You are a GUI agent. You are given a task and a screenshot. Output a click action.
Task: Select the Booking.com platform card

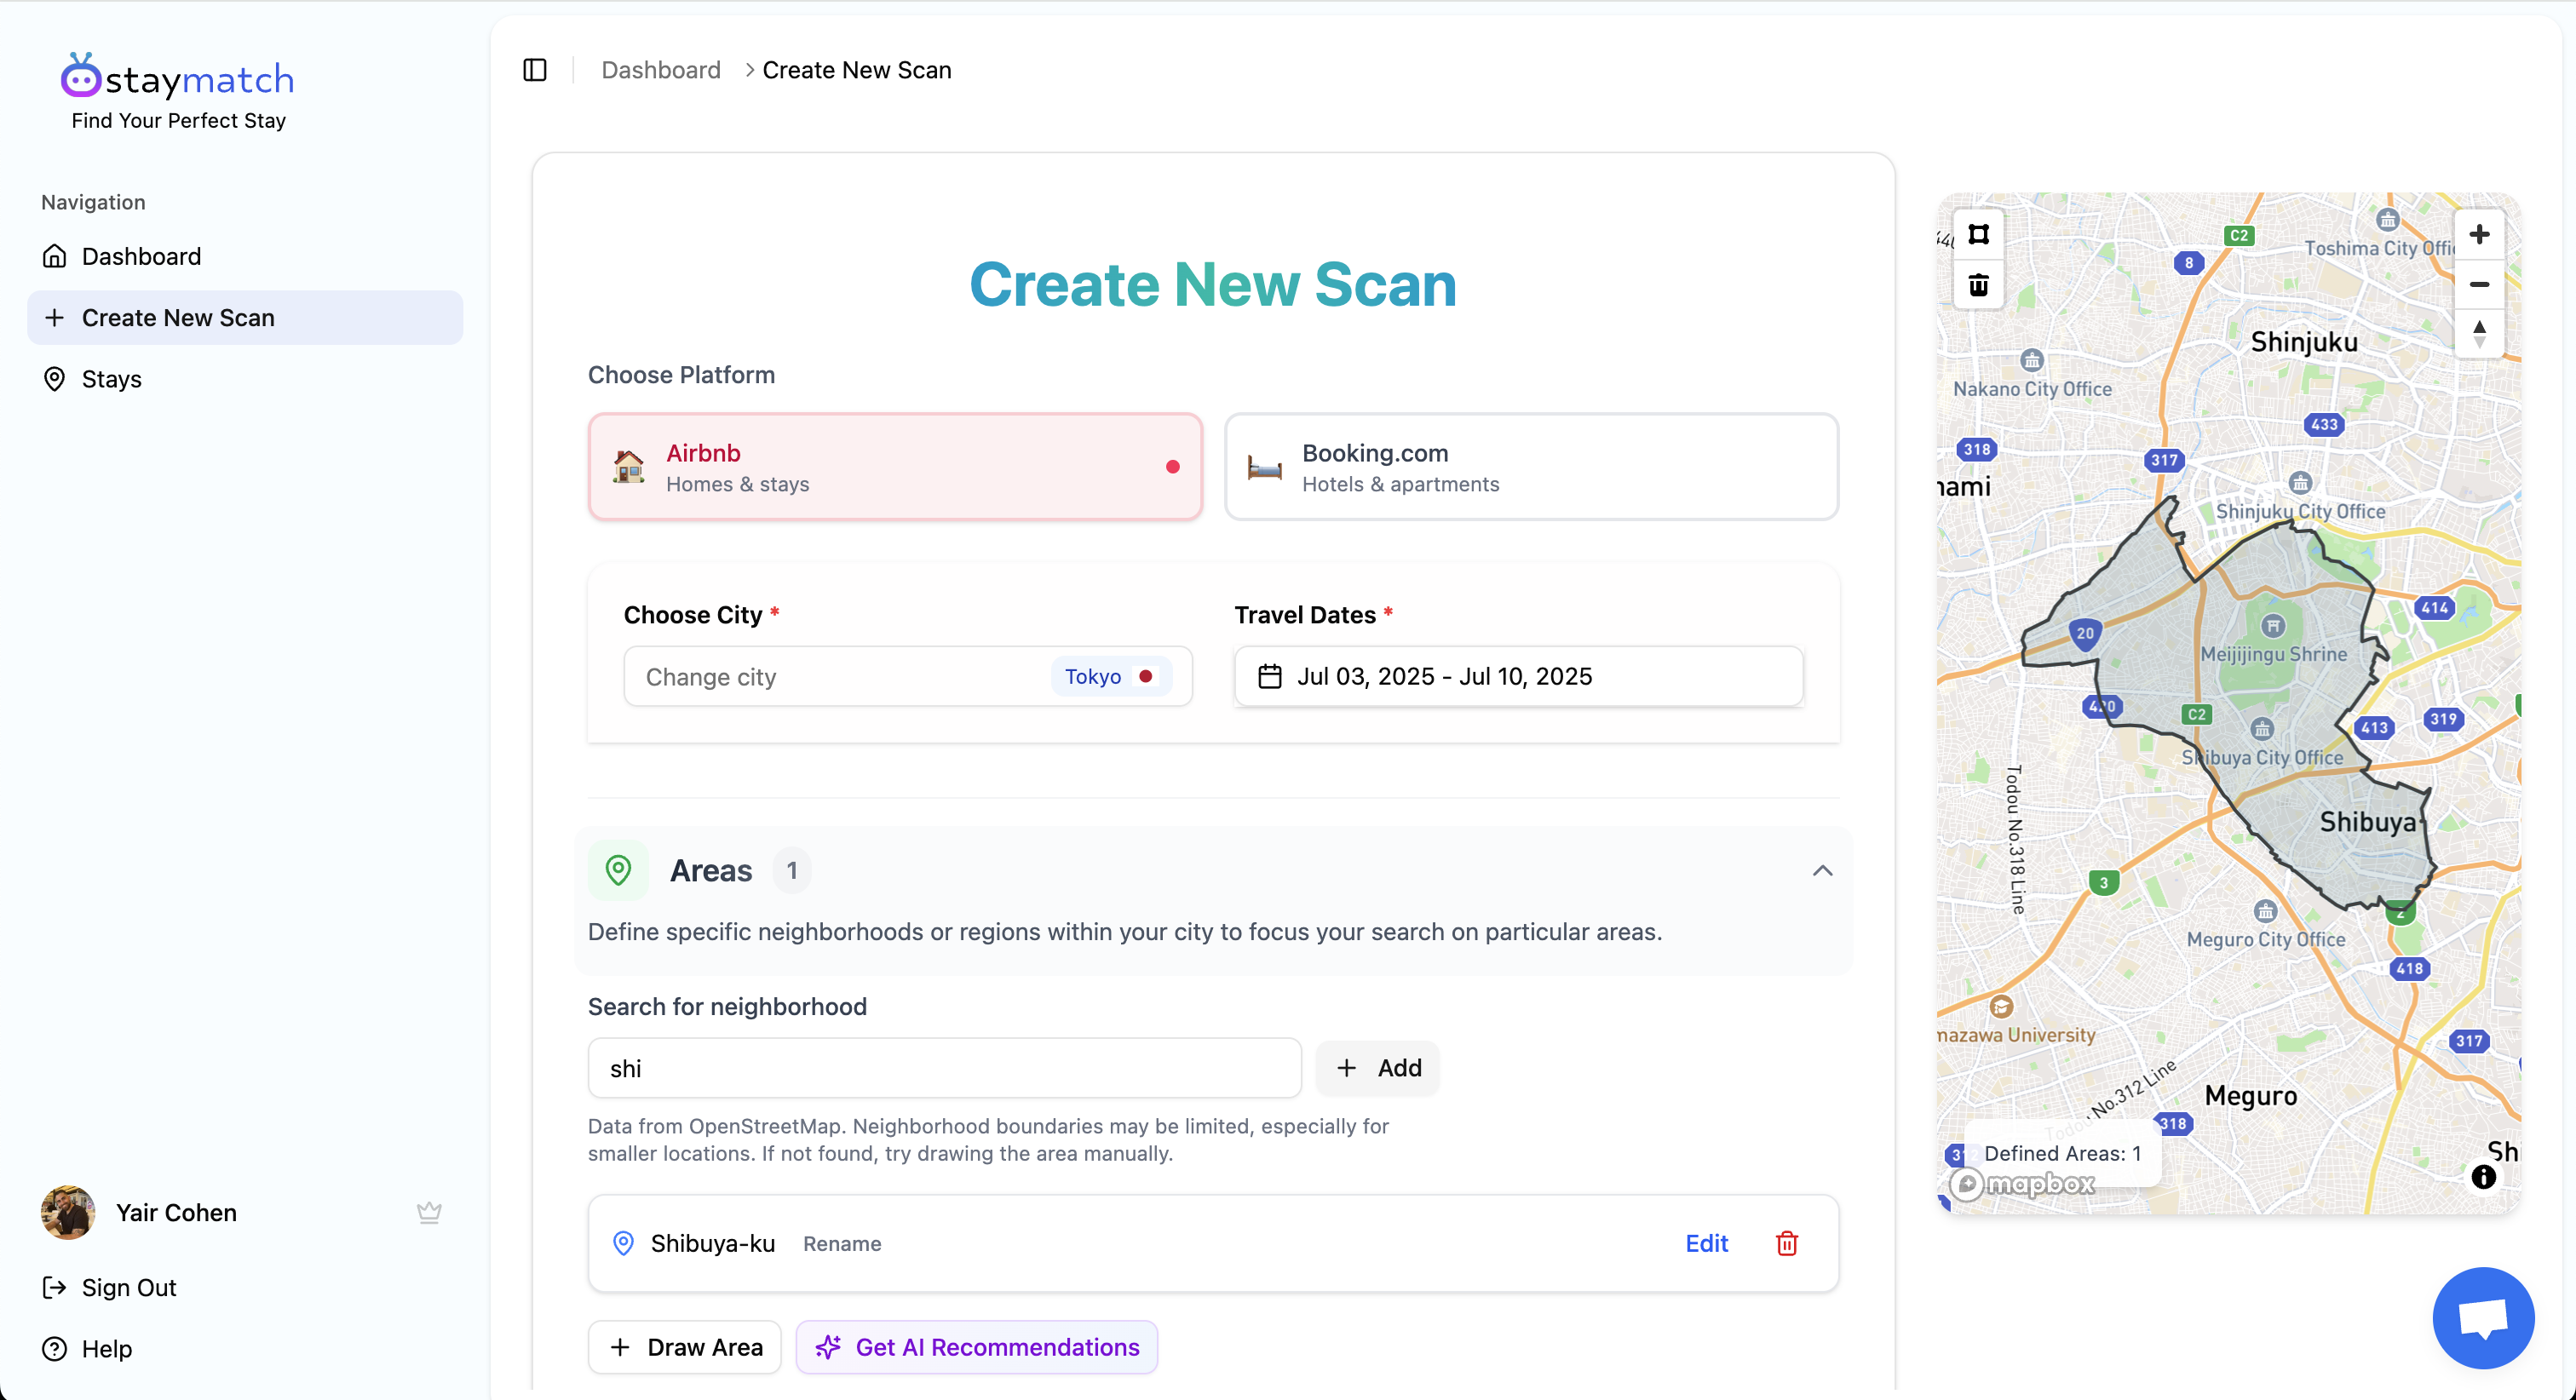[x=1531, y=467]
